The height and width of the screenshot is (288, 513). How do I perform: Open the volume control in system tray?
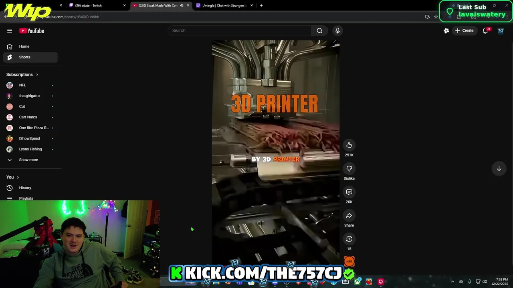click(485, 282)
